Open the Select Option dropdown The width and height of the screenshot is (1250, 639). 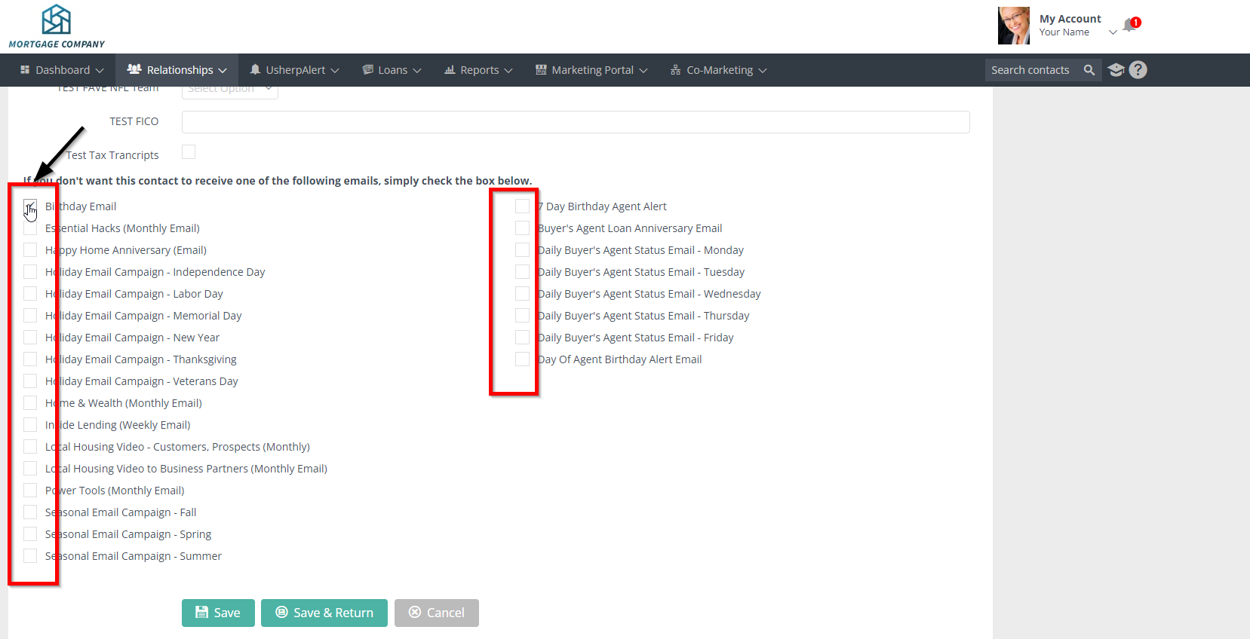(229, 90)
